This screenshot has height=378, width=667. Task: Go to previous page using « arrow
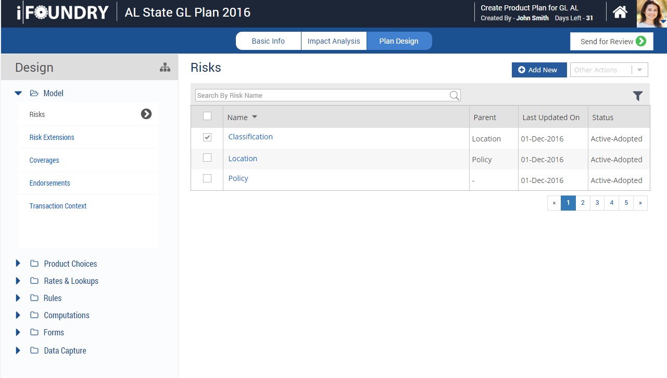(x=554, y=203)
